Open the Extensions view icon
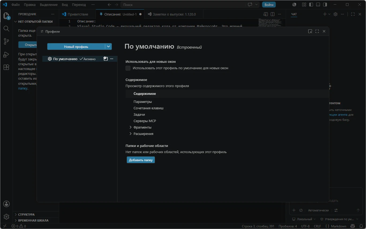This screenshot has height=229, width=366. [6, 67]
